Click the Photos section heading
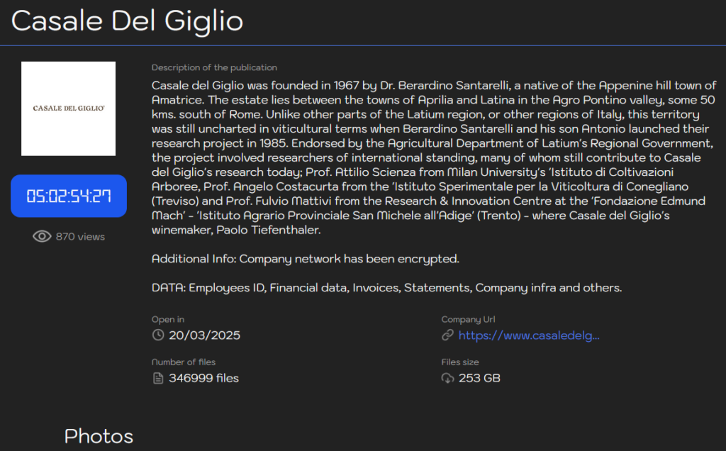Screen dimensions: 726x451 pos(99,435)
